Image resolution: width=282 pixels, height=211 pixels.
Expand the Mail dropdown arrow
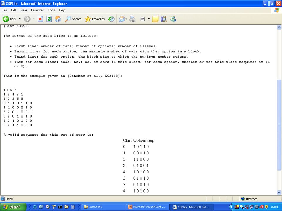(126, 19)
